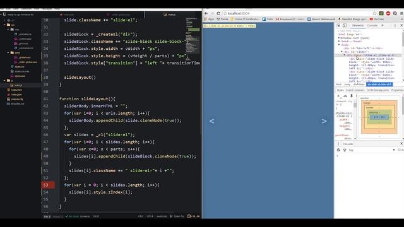Show more bookmarks with the overflow chevron
404x227 pixels.
(401, 20)
